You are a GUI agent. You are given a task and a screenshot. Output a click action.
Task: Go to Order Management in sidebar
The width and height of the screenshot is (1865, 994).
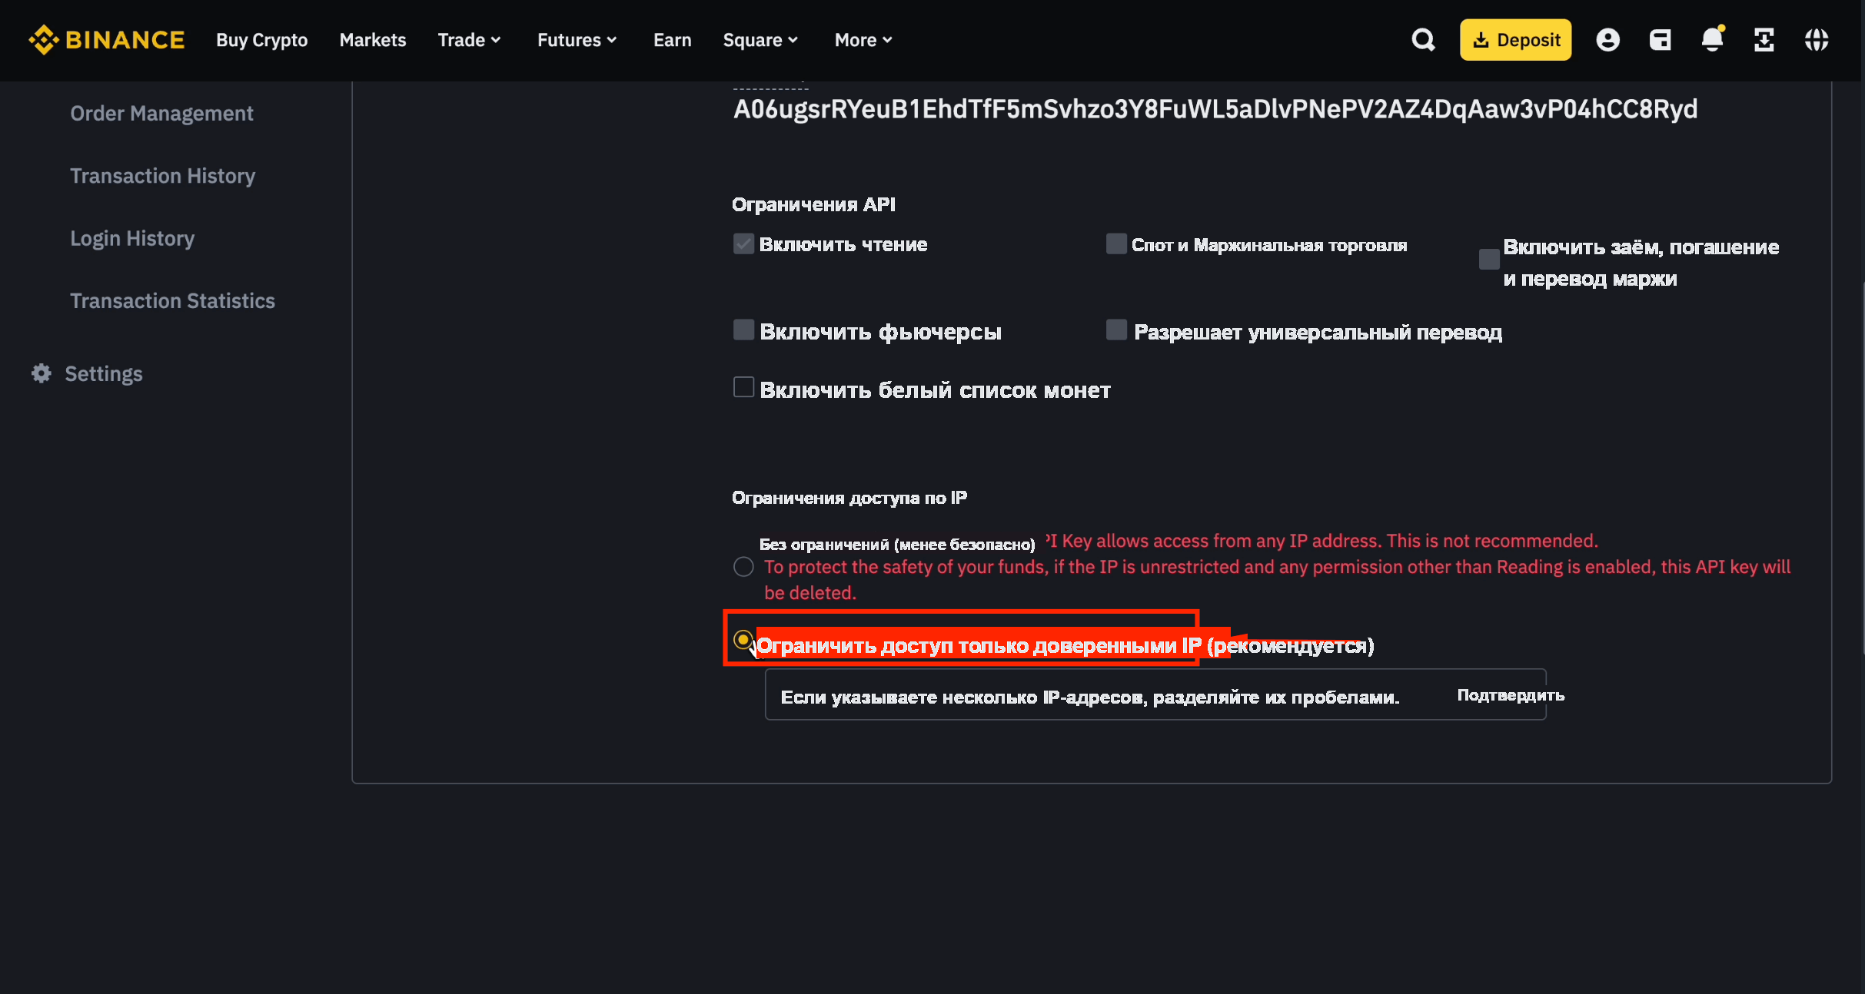coord(161,114)
